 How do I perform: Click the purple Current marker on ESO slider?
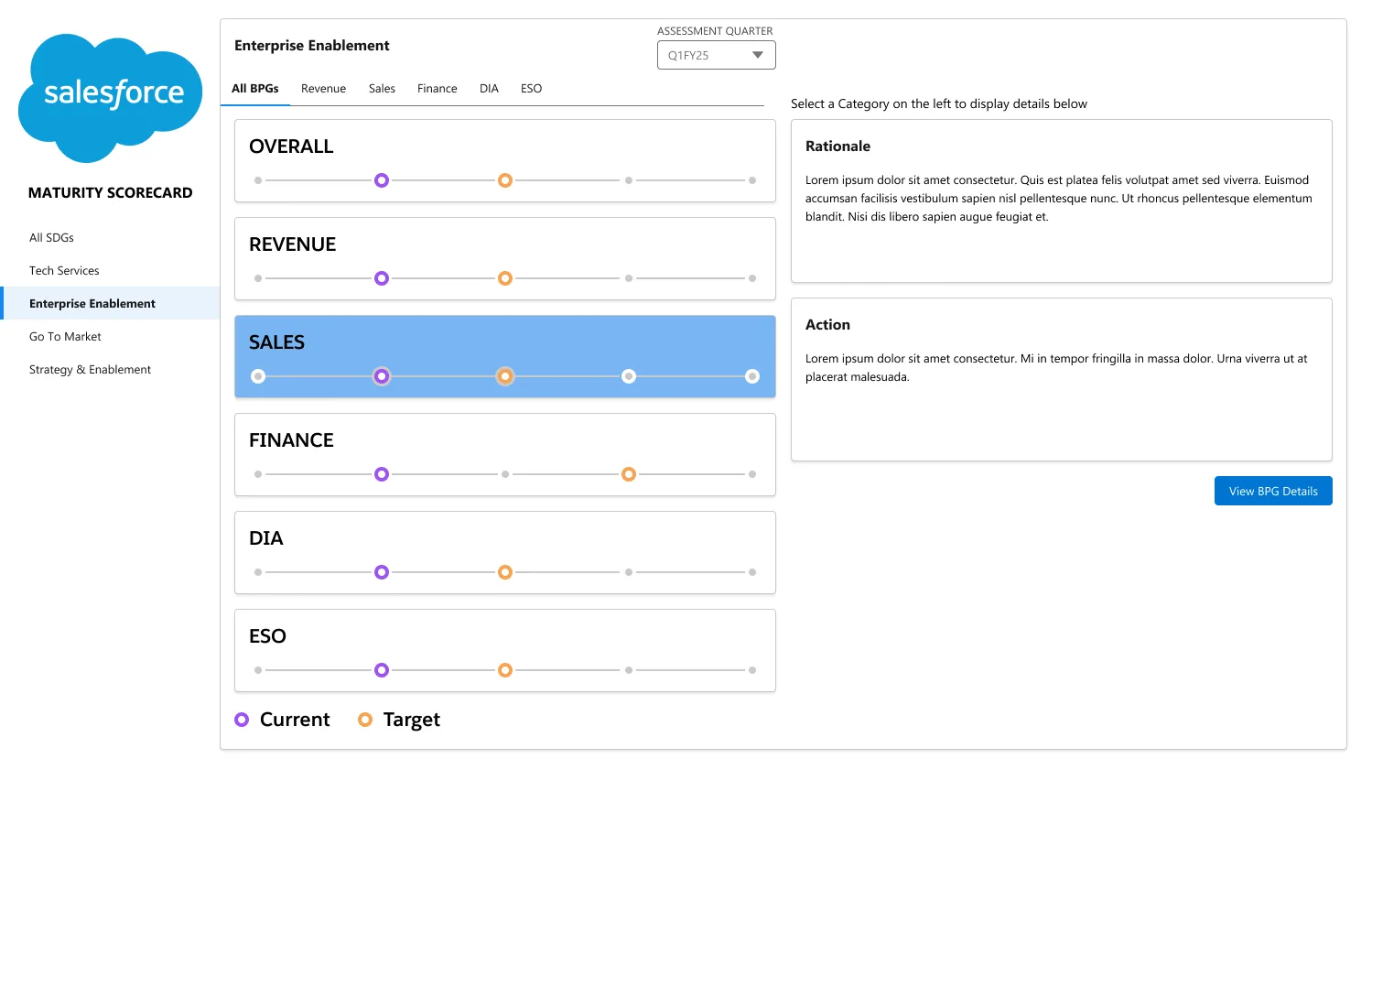(x=382, y=670)
